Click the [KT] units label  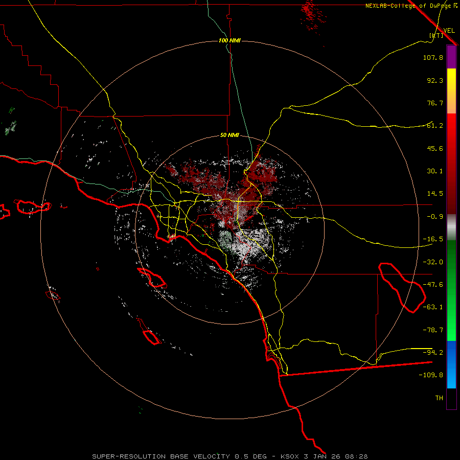tap(436, 35)
